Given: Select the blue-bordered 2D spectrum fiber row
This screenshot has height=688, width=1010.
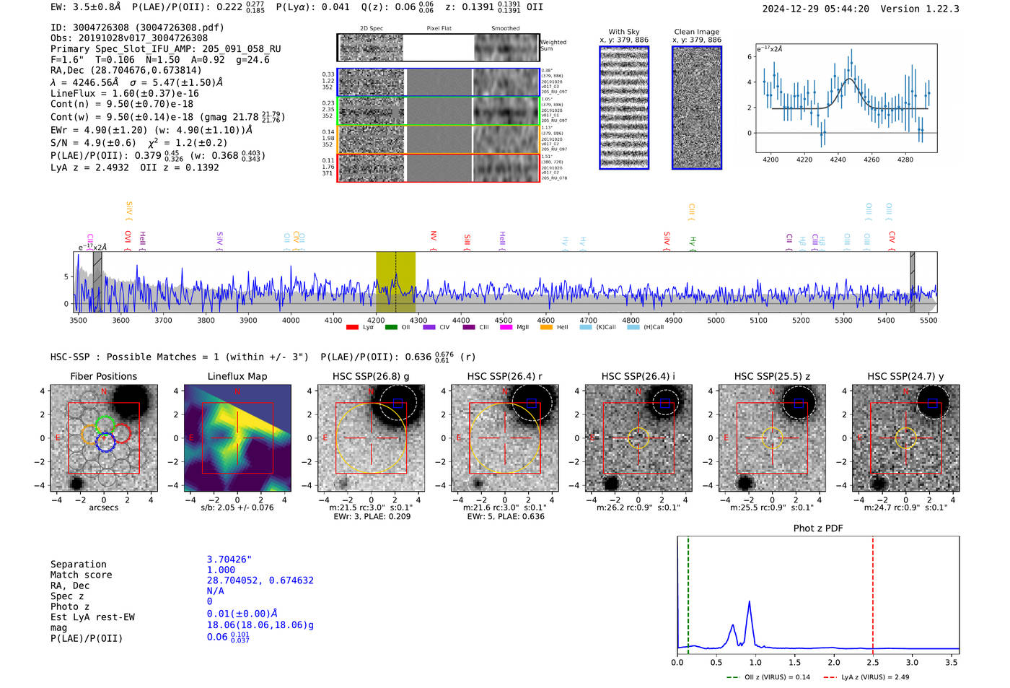Looking at the screenshot, I should tap(439, 82).
